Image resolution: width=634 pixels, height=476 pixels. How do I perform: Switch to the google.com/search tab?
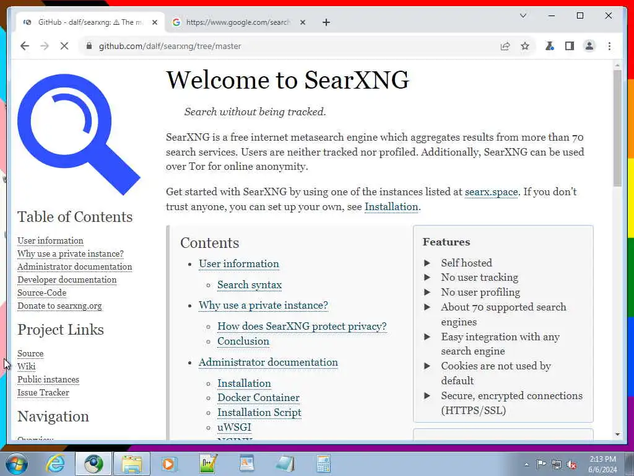tap(238, 22)
